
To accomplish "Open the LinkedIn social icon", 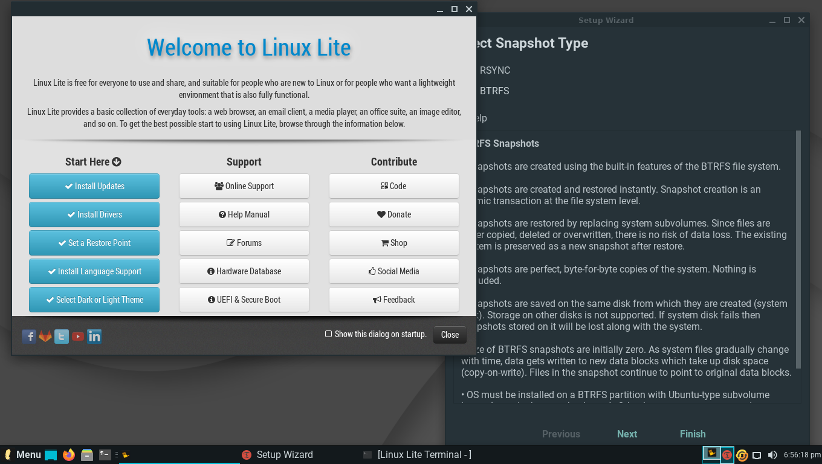I will click(x=94, y=337).
